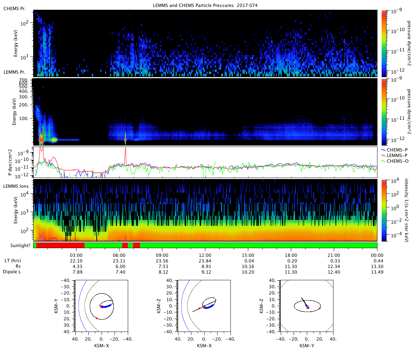Click the 'LEMMS Ions' panel label
This screenshot has width=419, height=349.
pyautogui.click(x=16, y=186)
